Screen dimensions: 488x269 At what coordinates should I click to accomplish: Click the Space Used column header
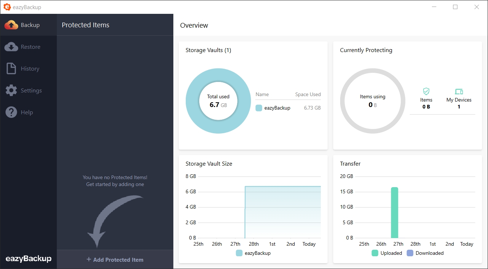308,94
